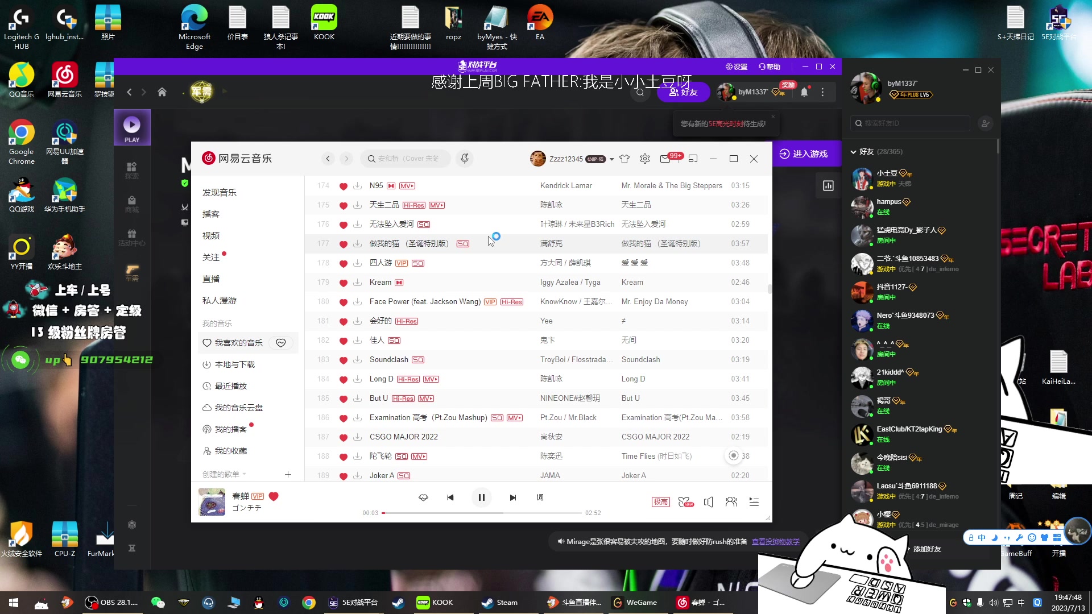This screenshot has height=614, width=1092.
Task: Click PLAY icon in 5E left sidebar
Action: click(132, 128)
